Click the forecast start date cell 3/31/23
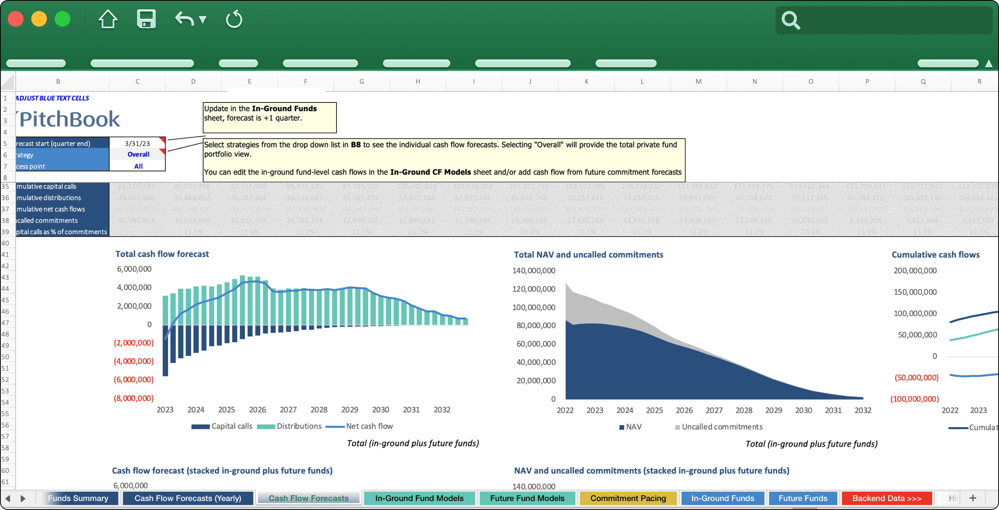 click(x=137, y=144)
